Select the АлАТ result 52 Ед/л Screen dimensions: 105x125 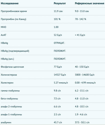click(58, 35)
